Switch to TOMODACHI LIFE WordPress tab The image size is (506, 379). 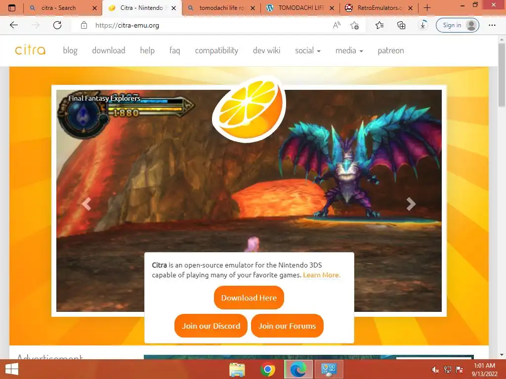(301, 8)
